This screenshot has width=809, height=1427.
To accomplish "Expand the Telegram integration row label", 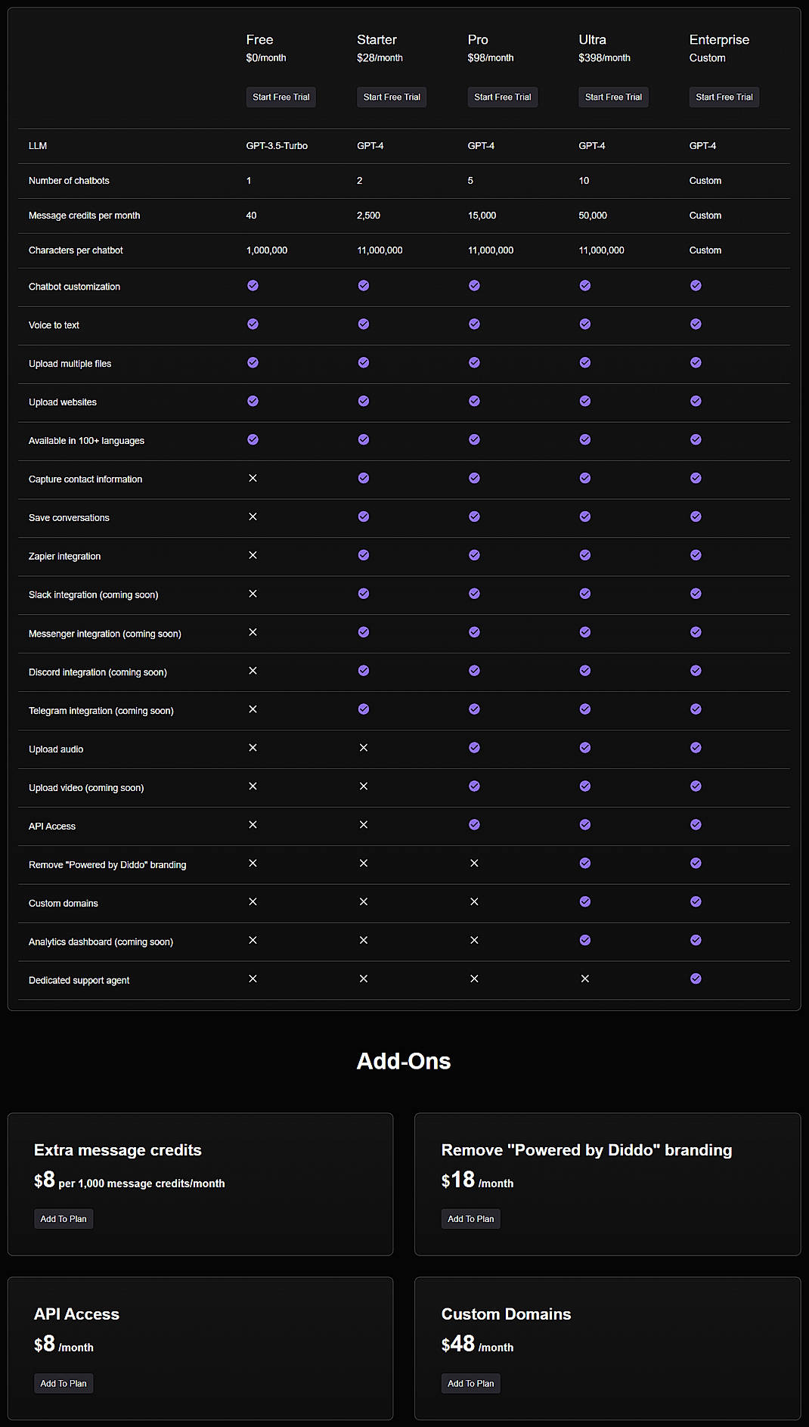I will point(101,710).
